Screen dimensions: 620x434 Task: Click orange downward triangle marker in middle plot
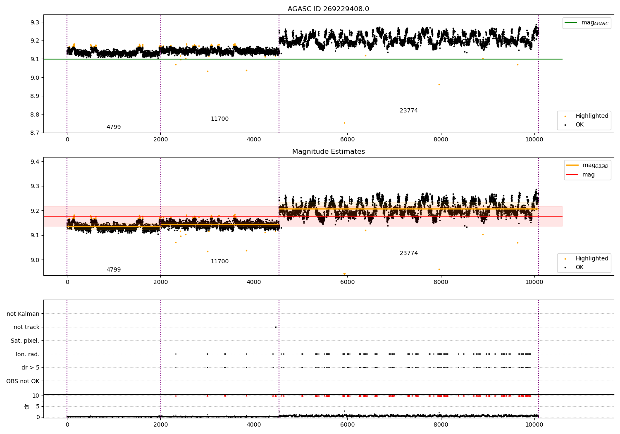pos(344,274)
